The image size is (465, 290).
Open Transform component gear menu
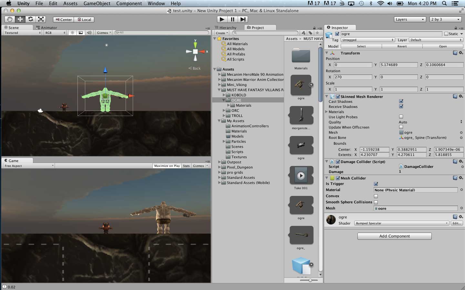click(461, 53)
